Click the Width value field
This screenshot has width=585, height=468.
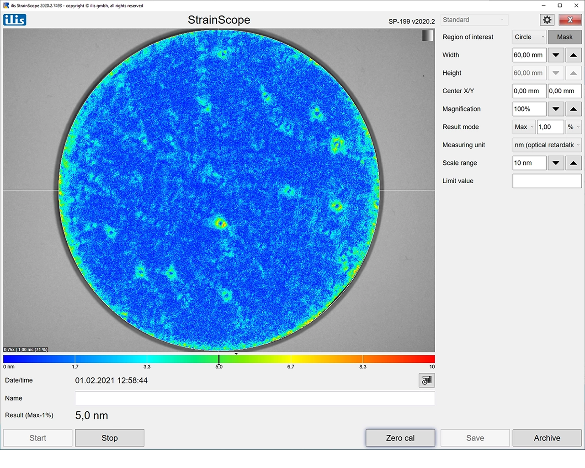(529, 55)
